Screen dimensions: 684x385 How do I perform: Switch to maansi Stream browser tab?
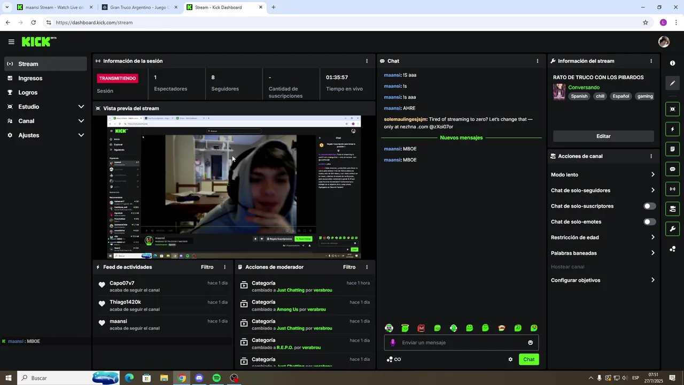[55, 7]
